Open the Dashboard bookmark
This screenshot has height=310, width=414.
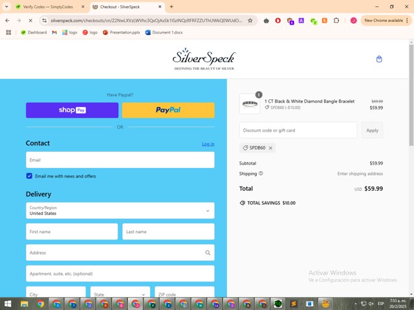(34, 32)
